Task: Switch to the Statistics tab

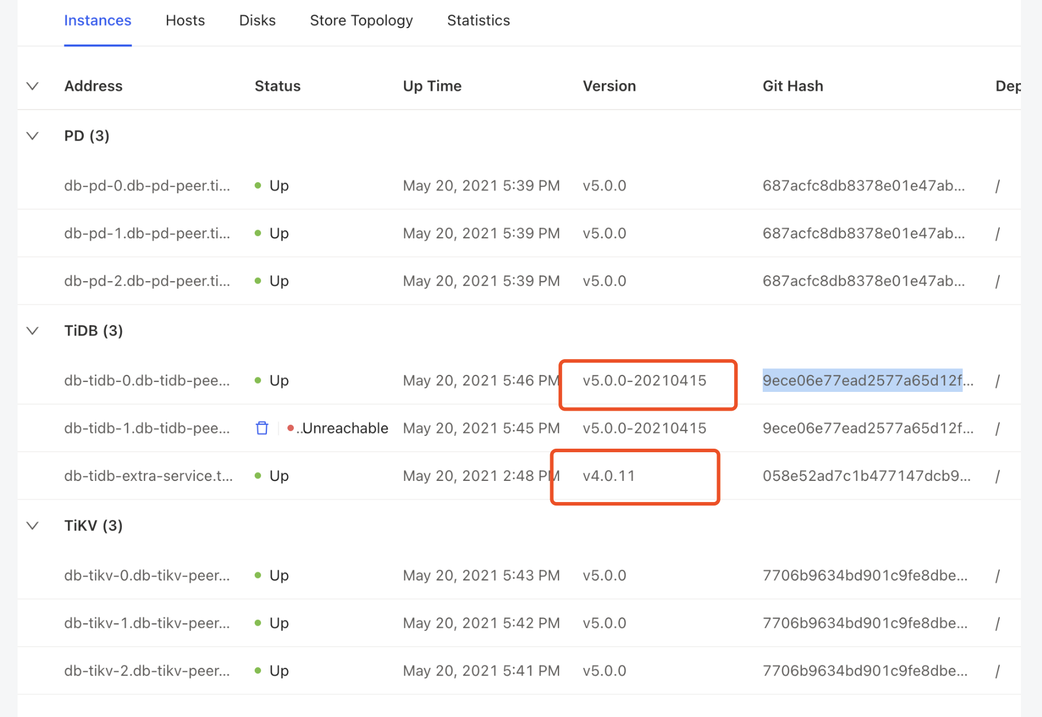Action: click(478, 20)
